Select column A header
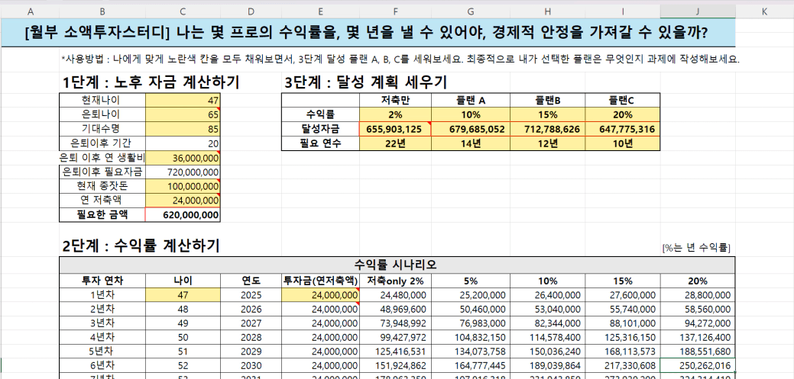This screenshot has width=794, height=379. click(x=31, y=11)
